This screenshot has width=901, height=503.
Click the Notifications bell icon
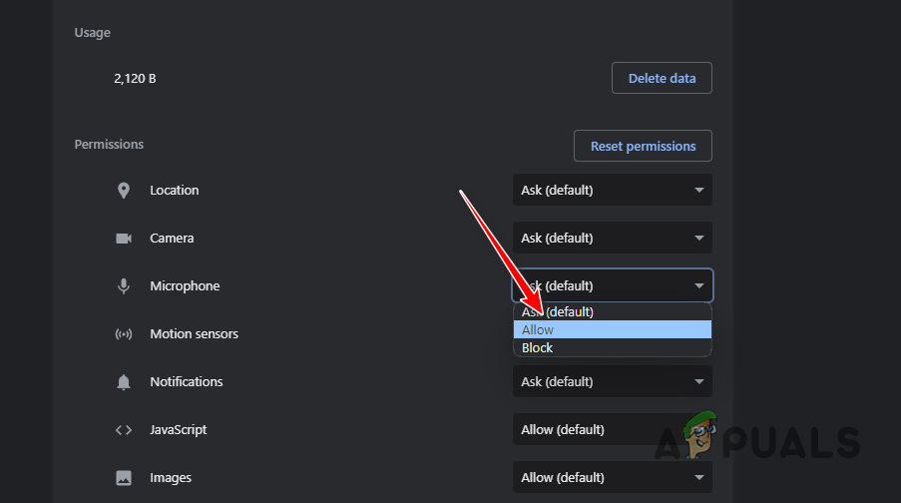coord(124,382)
